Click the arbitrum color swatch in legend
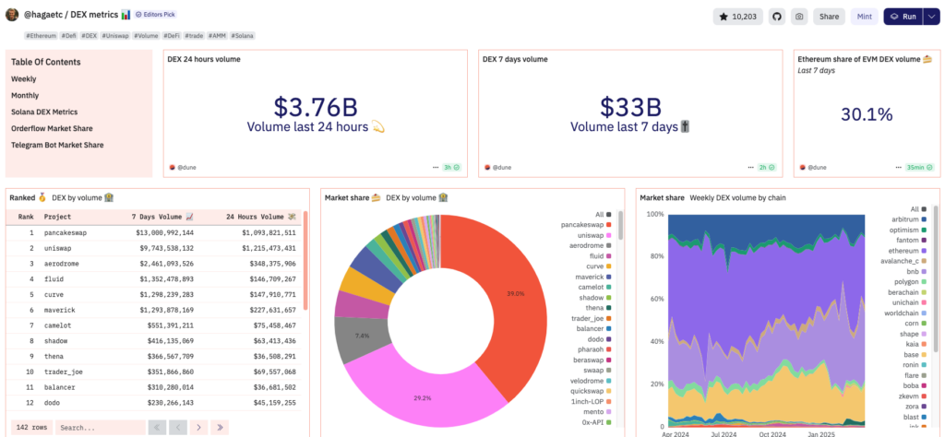945x437 pixels. 926,219
